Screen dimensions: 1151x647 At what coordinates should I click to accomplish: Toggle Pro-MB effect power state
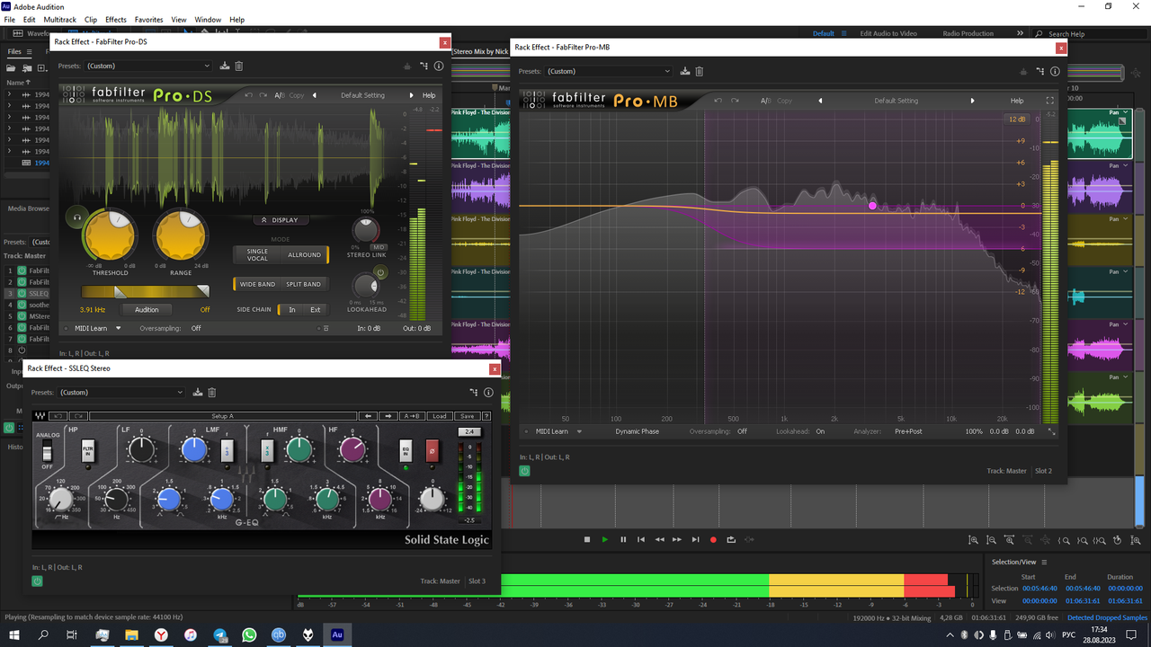click(x=525, y=471)
